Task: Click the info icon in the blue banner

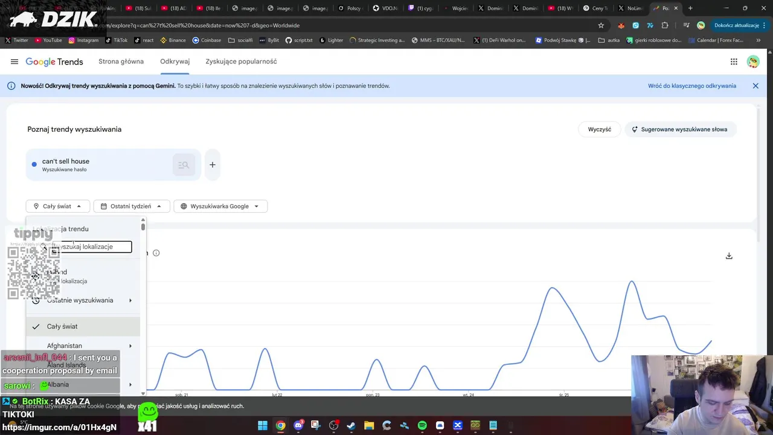Action: (11, 86)
